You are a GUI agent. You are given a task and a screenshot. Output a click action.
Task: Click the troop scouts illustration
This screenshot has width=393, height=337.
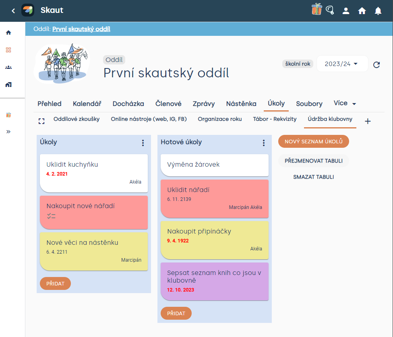pos(62,64)
